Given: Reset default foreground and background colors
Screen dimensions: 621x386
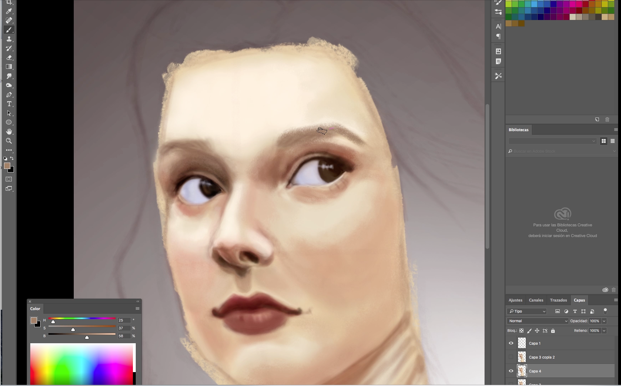Looking at the screenshot, I should click(5, 159).
